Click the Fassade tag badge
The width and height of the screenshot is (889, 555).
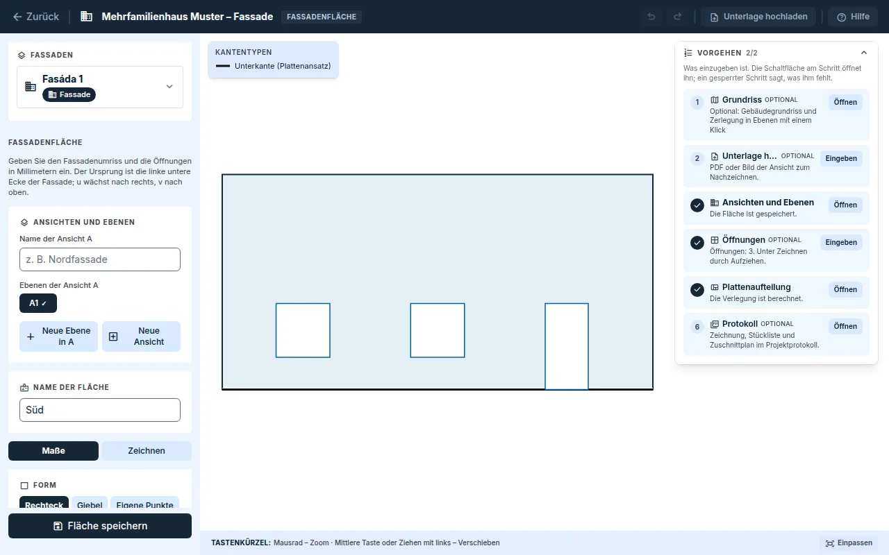tap(69, 94)
